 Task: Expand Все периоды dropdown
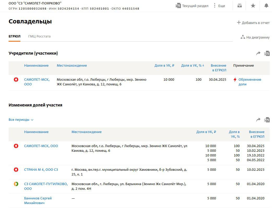(21, 119)
